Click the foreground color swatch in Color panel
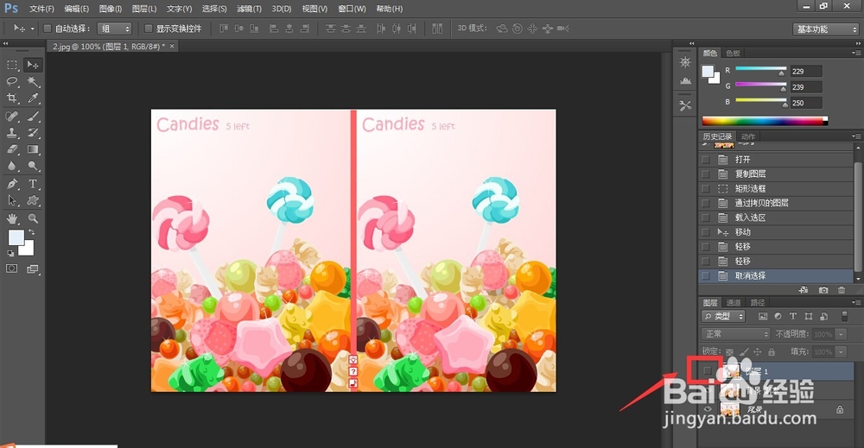The width and height of the screenshot is (864, 448). click(x=708, y=72)
